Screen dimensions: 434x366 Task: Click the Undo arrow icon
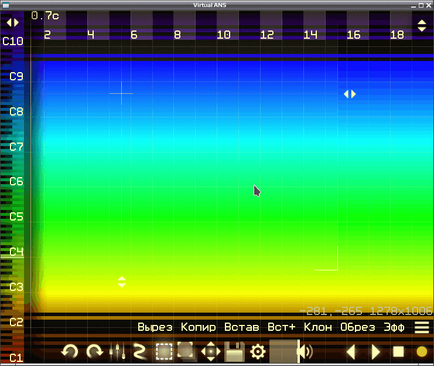coord(70,351)
